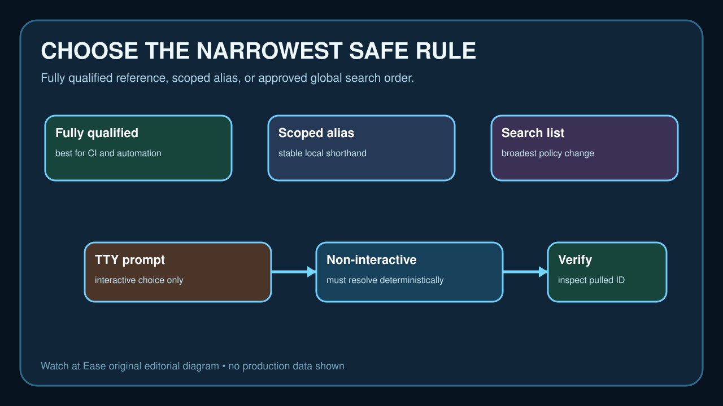The height and width of the screenshot is (406, 723).
Task: Select the subtitle line mentioning approved global search order
Action: [x=228, y=78]
